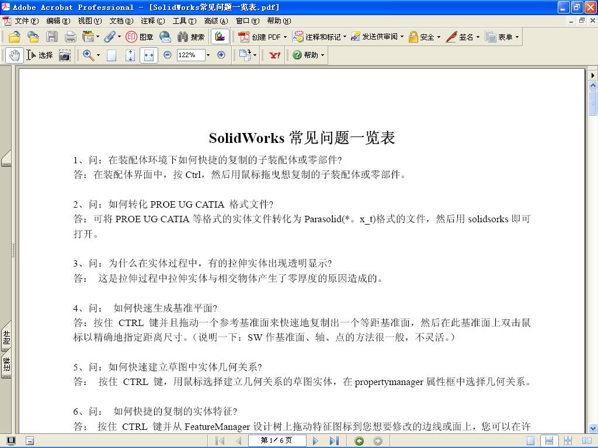This screenshot has height=448, width=598.
Task: Open the 编辑(E) menu
Action: point(58,21)
